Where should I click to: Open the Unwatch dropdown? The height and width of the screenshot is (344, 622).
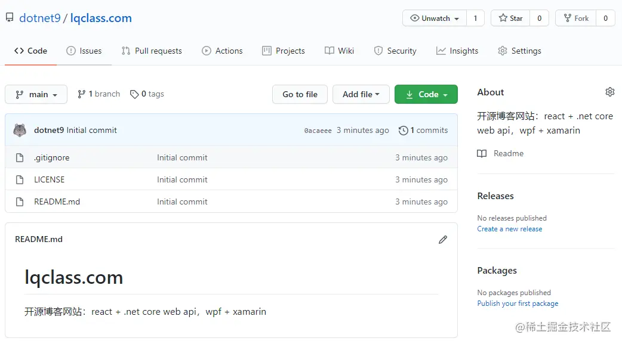pos(435,18)
